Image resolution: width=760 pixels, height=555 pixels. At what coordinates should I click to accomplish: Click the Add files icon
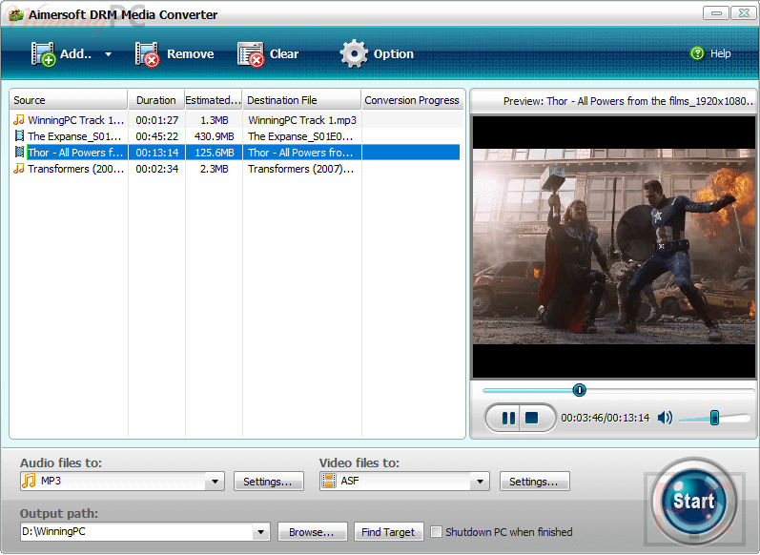(43, 53)
